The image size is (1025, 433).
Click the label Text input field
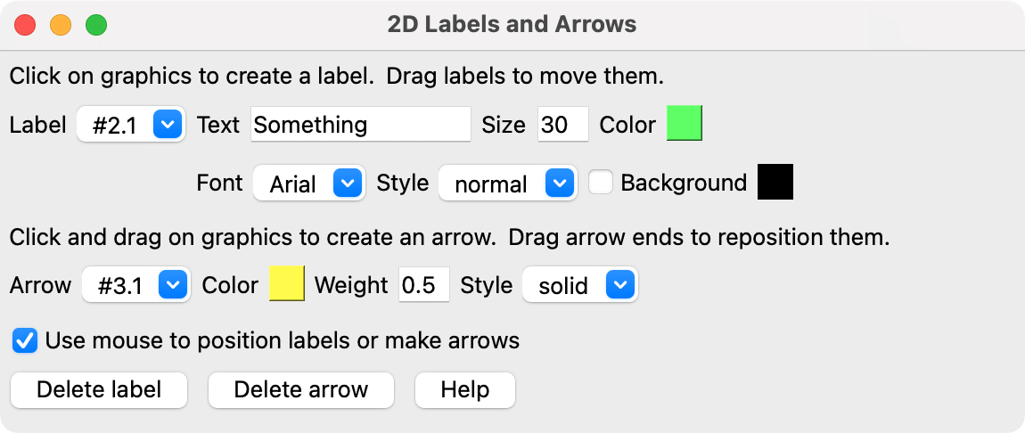click(x=360, y=125)
